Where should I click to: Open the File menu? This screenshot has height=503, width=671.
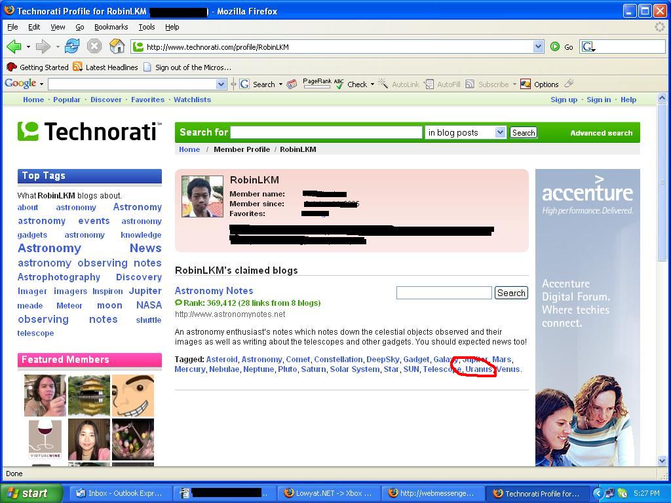[x=12, y=27]
